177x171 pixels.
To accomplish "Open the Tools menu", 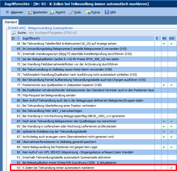I will tap(77, 12).
